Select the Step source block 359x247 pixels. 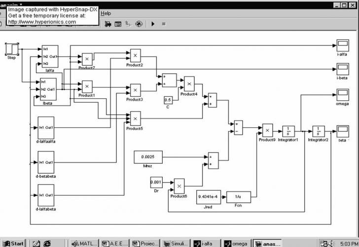tap(12, 49)
